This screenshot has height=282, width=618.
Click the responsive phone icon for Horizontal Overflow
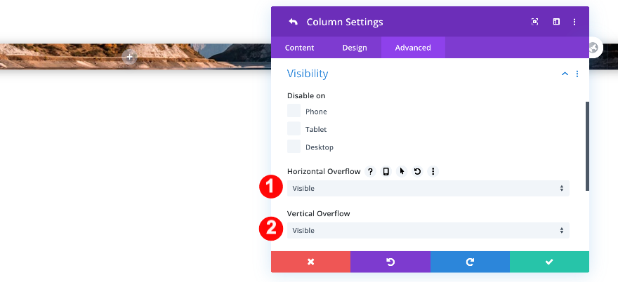pos(386,171)
